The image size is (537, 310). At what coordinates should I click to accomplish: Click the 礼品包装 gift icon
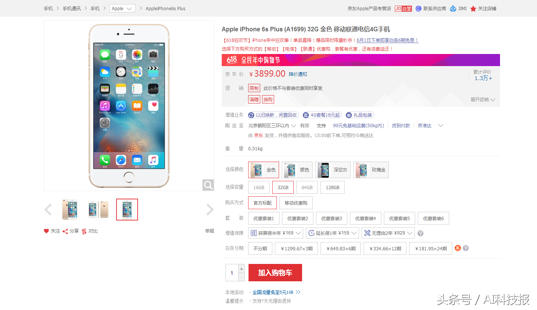(x=349, y=115)
